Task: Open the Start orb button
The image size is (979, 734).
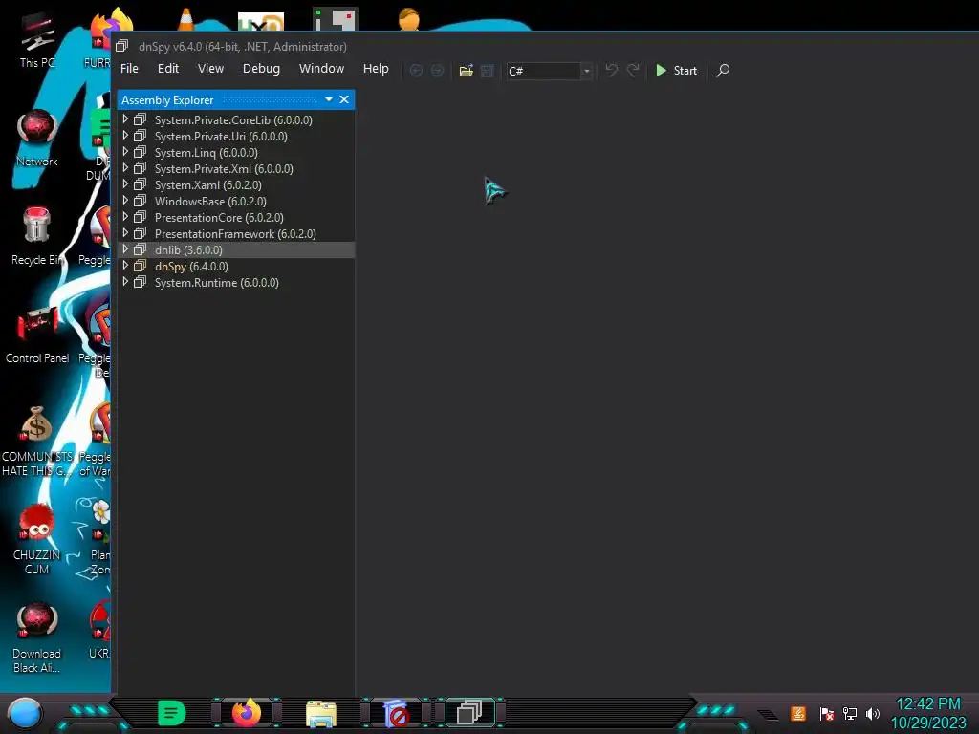Action: [24, 713]
